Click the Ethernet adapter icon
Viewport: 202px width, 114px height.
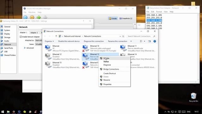coord(48,48)
